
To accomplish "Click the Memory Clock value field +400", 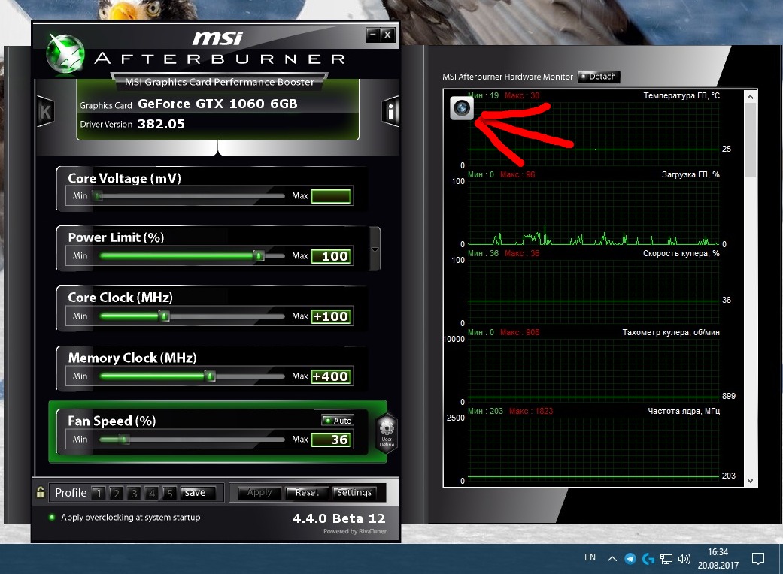I will tap(331, 376).
